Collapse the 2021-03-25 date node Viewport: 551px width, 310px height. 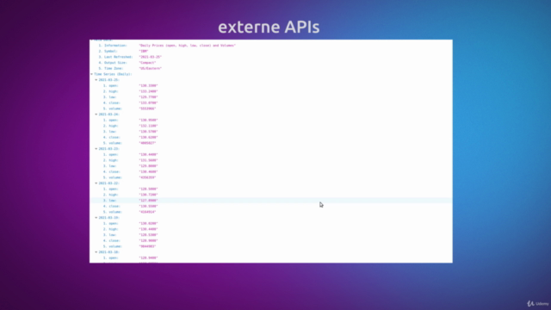[96, 80]
